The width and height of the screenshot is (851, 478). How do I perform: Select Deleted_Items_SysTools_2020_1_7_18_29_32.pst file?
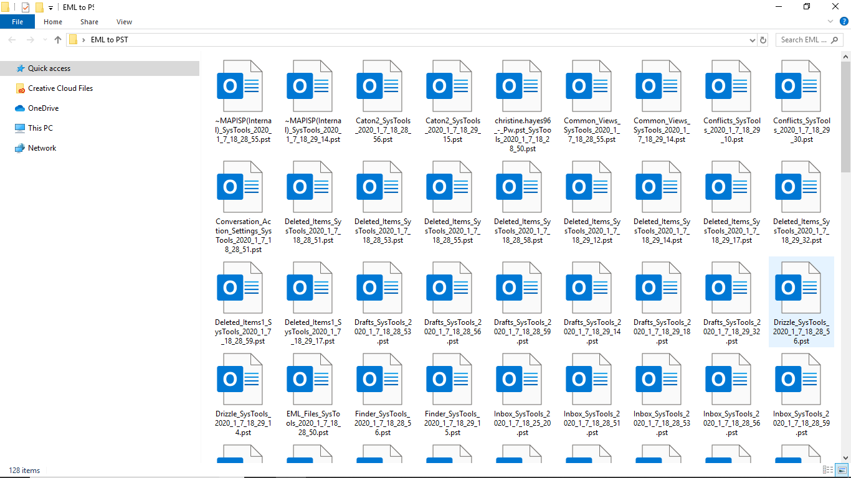801,202
